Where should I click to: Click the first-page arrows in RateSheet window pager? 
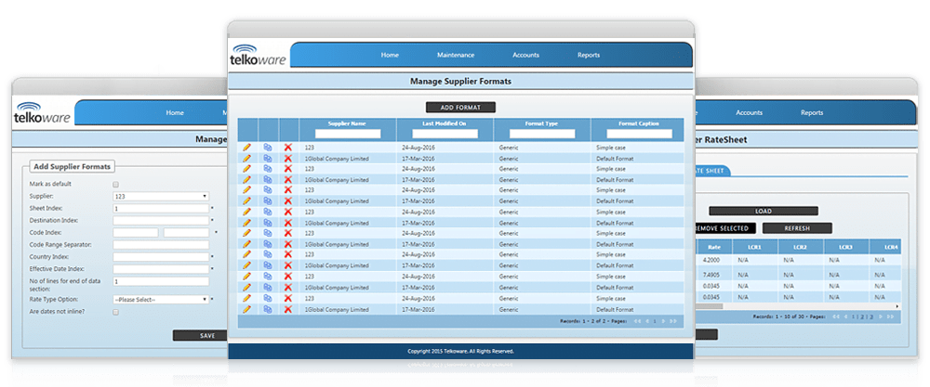pyautogui.click(x=836, y=316)
